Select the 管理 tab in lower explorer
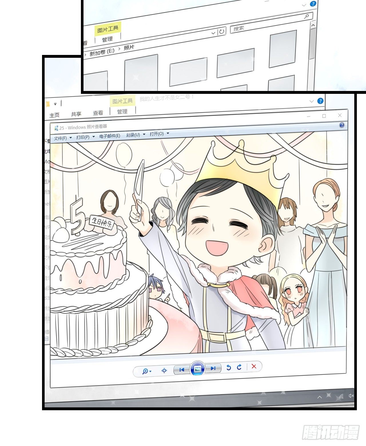Viewport: 366px width, 446px height. (122, 112)
